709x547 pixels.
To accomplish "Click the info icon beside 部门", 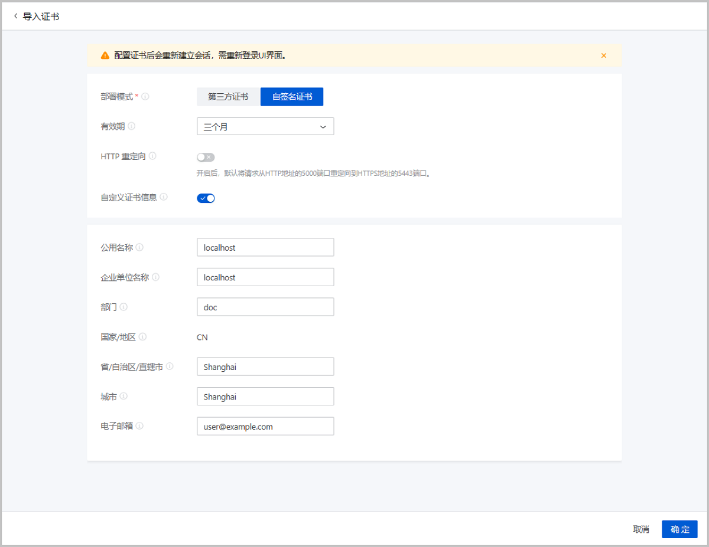I will [124, 306].
